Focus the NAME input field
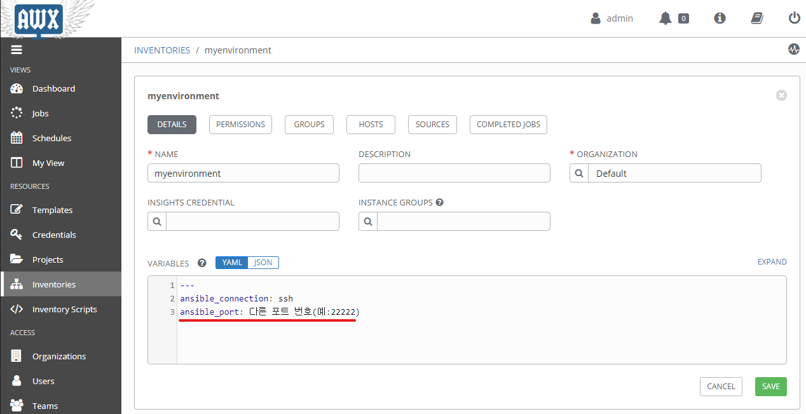Viewport: 806px width, 414px height. (243, 173)
